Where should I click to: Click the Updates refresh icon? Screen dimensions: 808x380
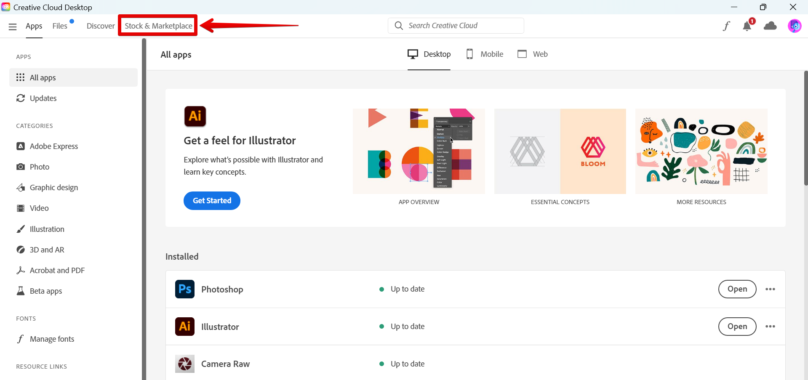pyautogui.click(x=20, y=98)
